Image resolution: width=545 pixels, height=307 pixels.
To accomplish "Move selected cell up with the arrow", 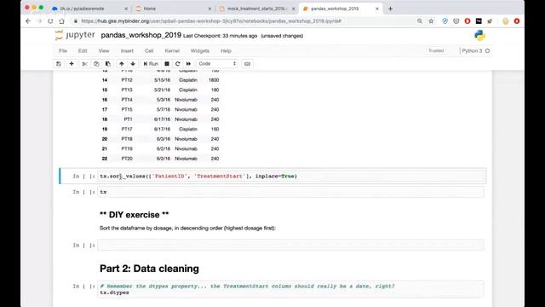I will click(121, 64).
